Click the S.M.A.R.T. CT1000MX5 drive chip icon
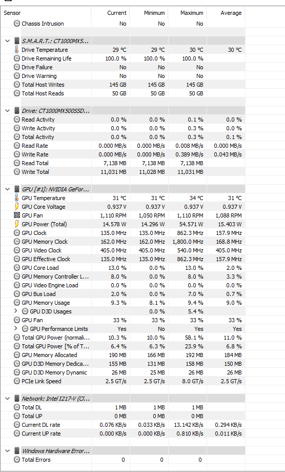Viewport: 285px width, 472px height. [x=17, y=41]
